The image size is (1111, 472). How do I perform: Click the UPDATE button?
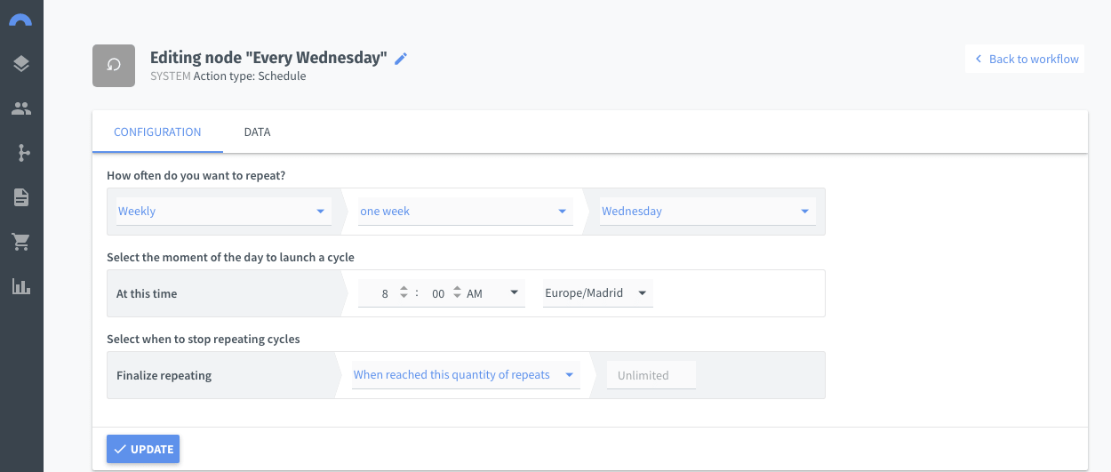143,449
